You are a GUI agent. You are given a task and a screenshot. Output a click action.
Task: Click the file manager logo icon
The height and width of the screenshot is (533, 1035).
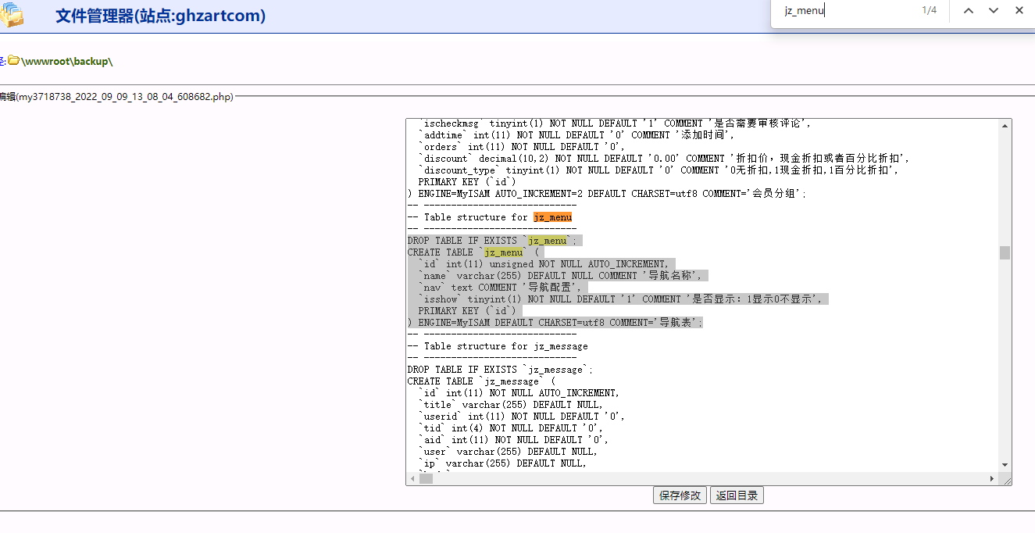[x=11, y=16]
